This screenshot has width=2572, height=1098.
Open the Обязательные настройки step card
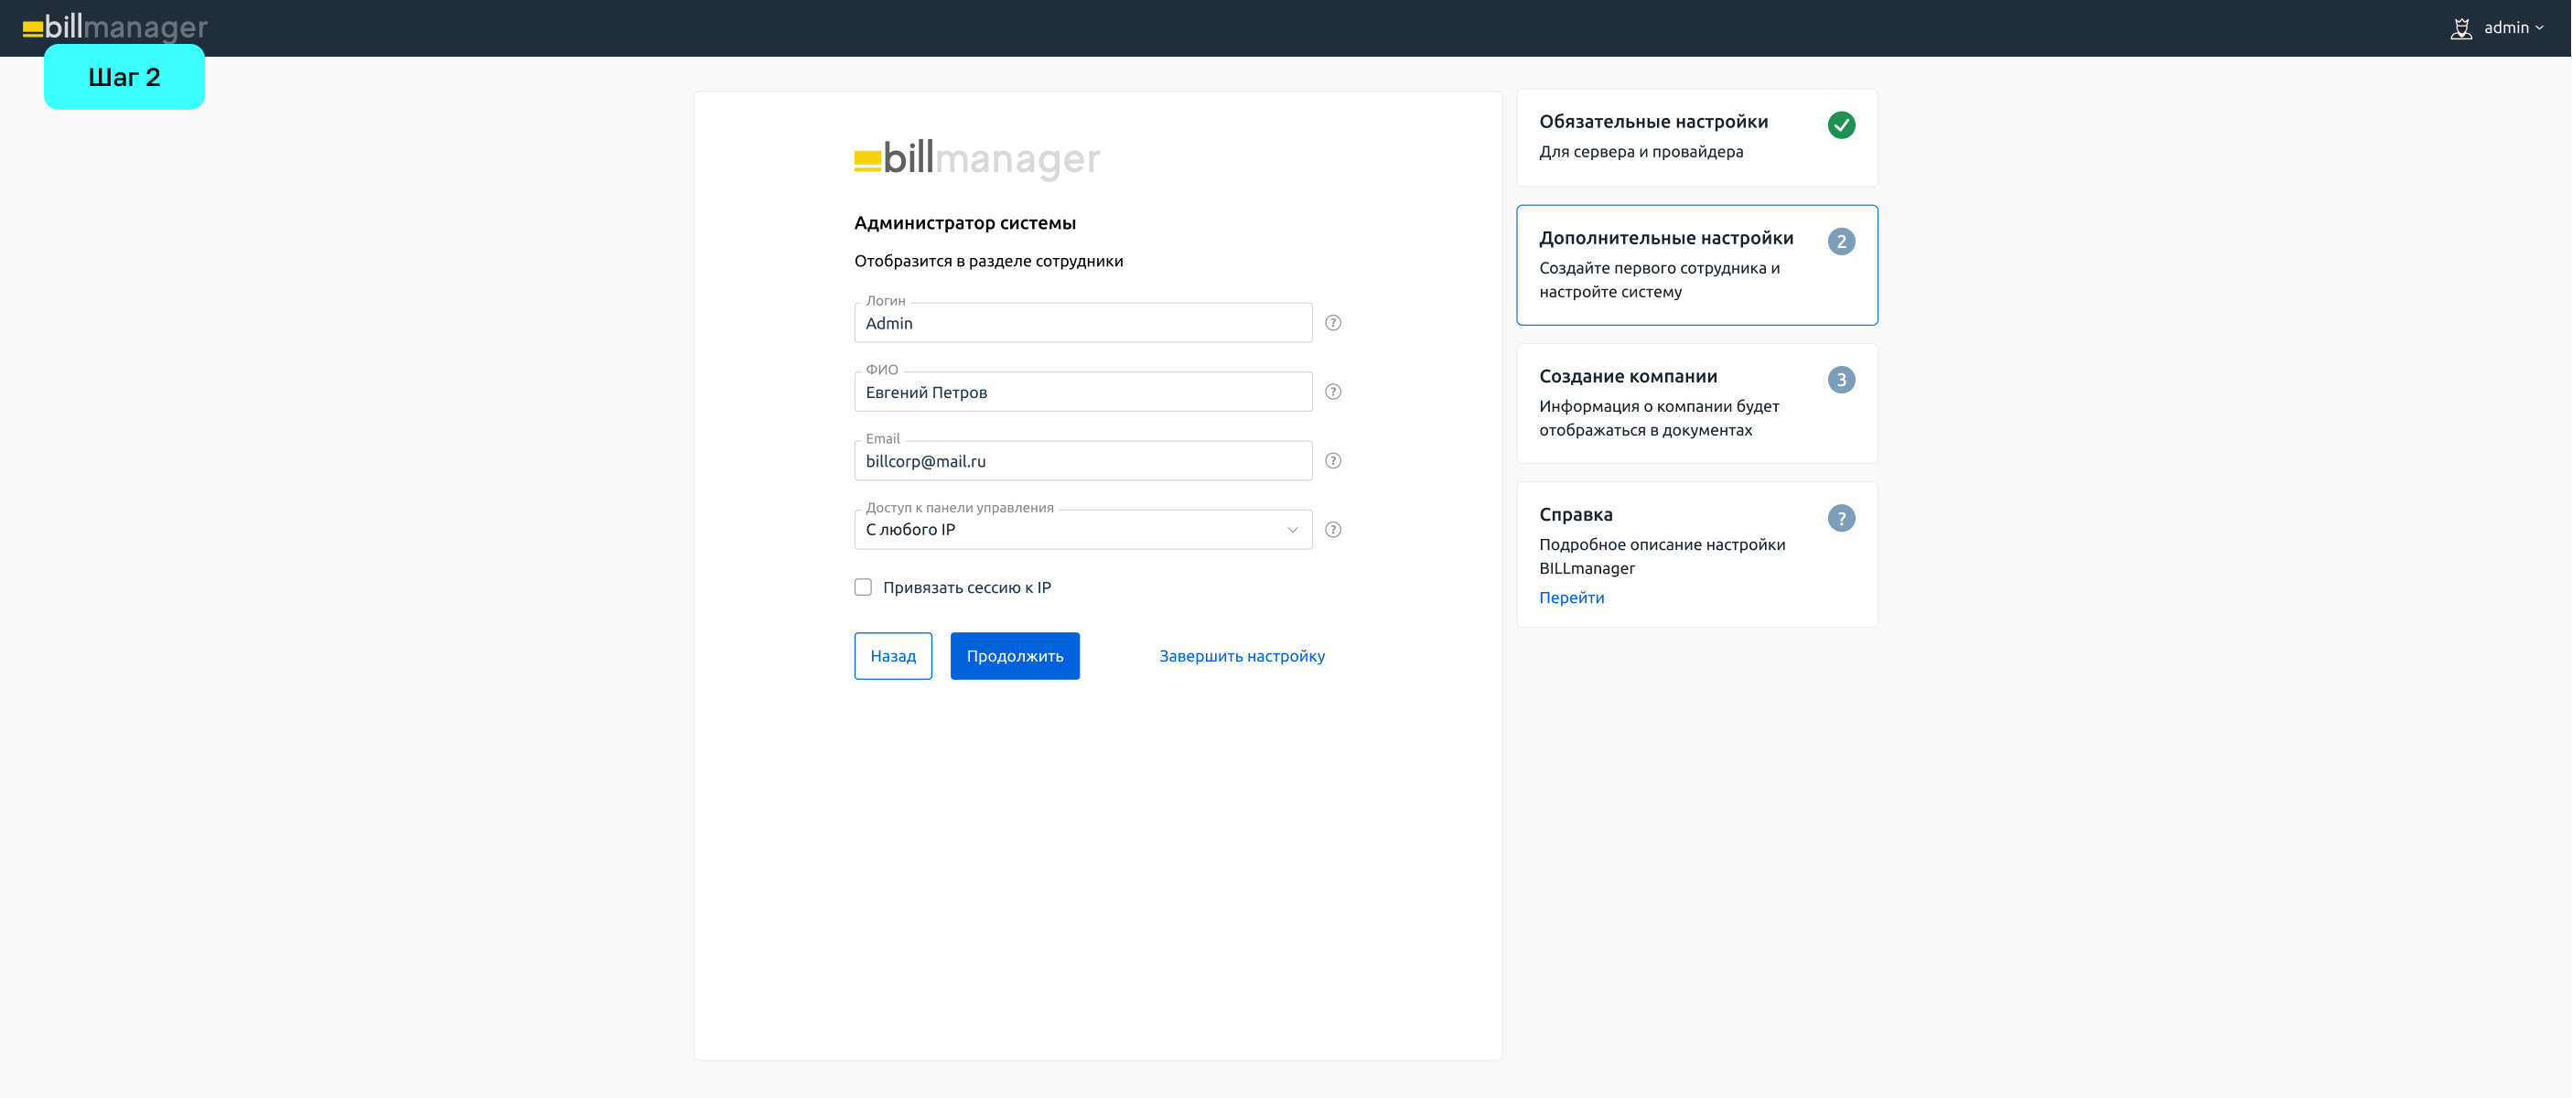point(1696,138)
